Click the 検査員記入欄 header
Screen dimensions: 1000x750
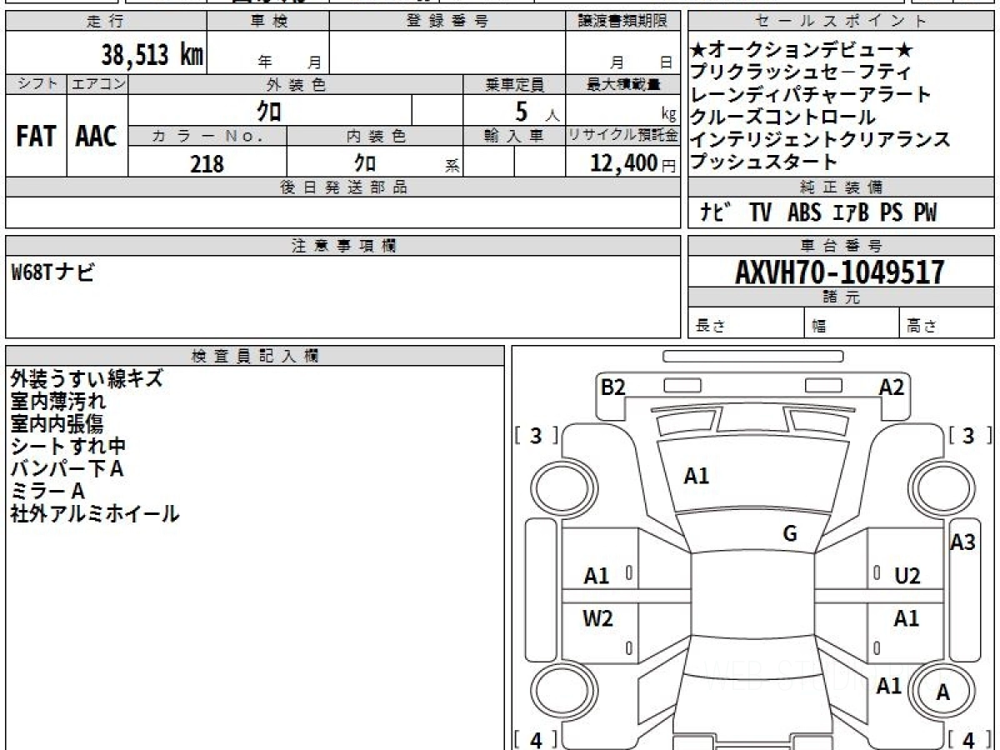pyautogui.click(x=255, y=355)
